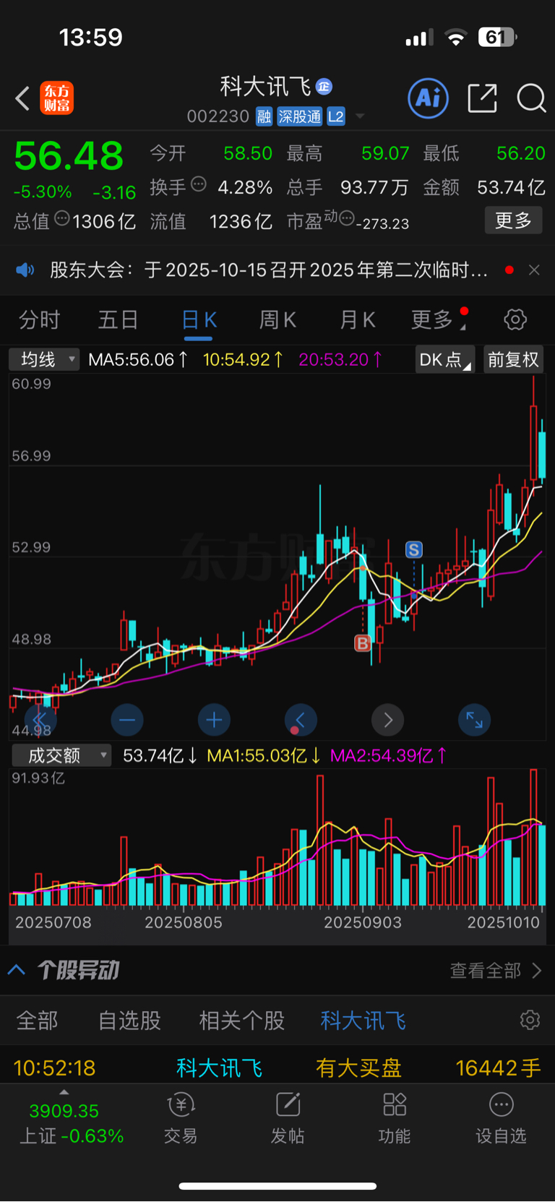Open the 均线 indicator dropdown

pyautogui.click(x=44, y=359)
